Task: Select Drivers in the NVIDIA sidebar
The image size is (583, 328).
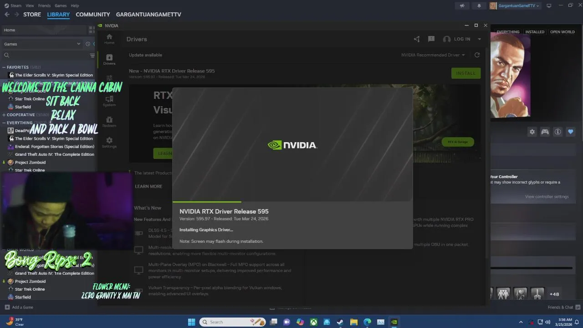Action: tap(109, 60)
